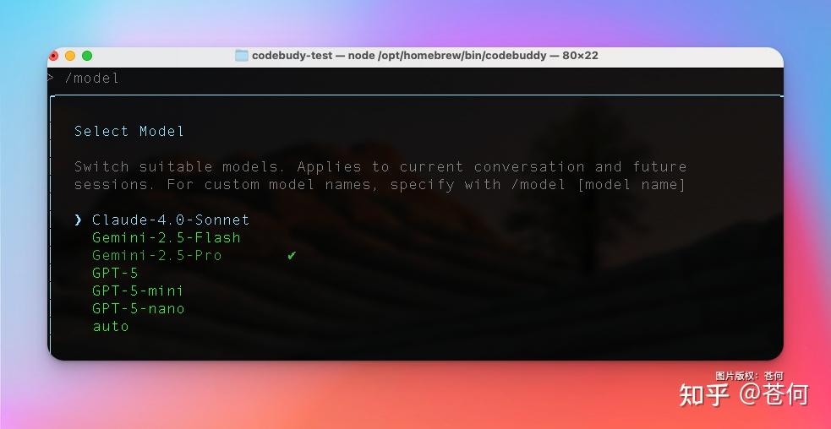Click the /model command text
The height and width of the screenshot is (429, 831).
(92, 78)
